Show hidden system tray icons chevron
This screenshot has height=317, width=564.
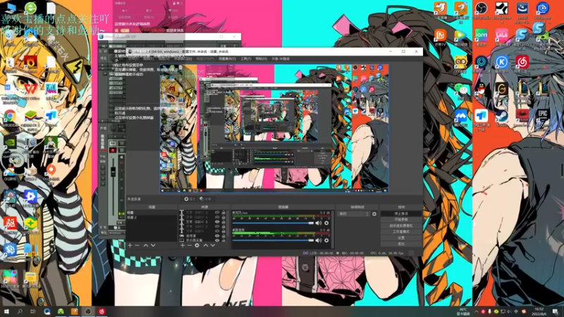tap(476, 311)
